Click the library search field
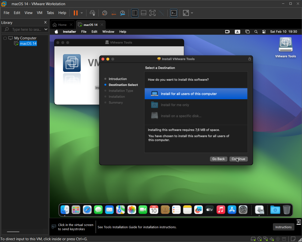This screenshot has height=242, width=302. point(24,29)
